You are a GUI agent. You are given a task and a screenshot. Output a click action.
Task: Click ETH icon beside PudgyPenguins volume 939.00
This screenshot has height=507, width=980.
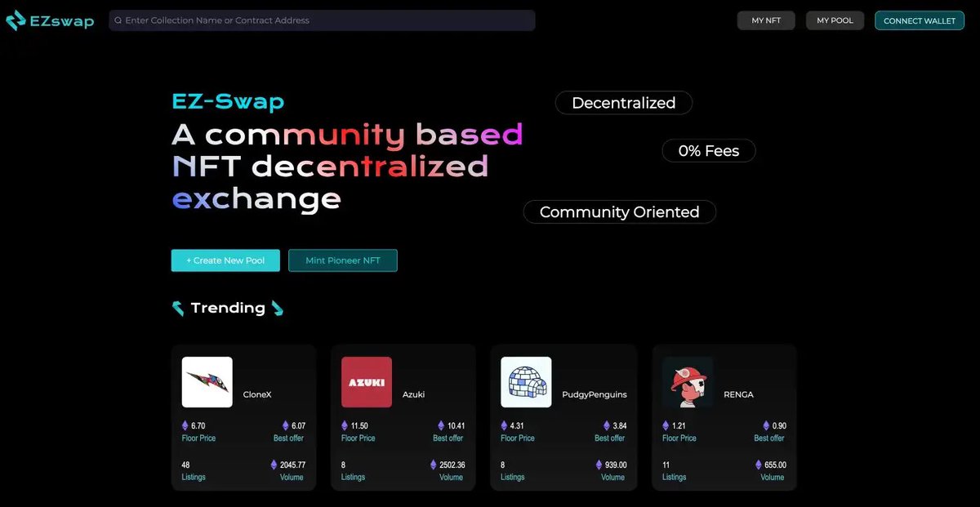coord(599,465)
